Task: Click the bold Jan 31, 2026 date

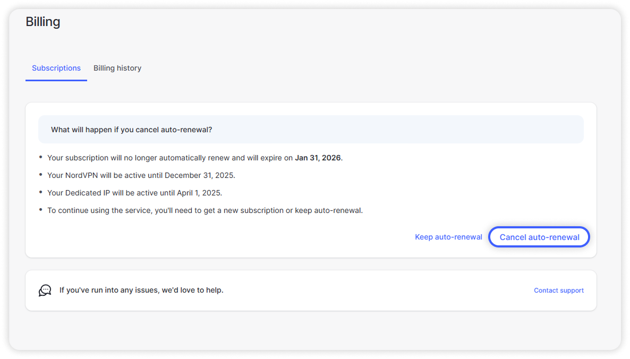Action: pos(318,158)
